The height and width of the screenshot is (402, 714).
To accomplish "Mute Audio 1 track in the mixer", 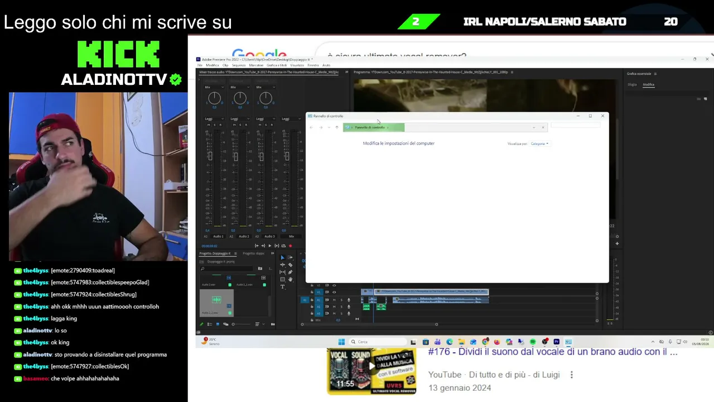I will (209, 125).
